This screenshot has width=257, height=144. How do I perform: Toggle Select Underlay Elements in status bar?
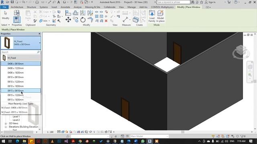218,136
